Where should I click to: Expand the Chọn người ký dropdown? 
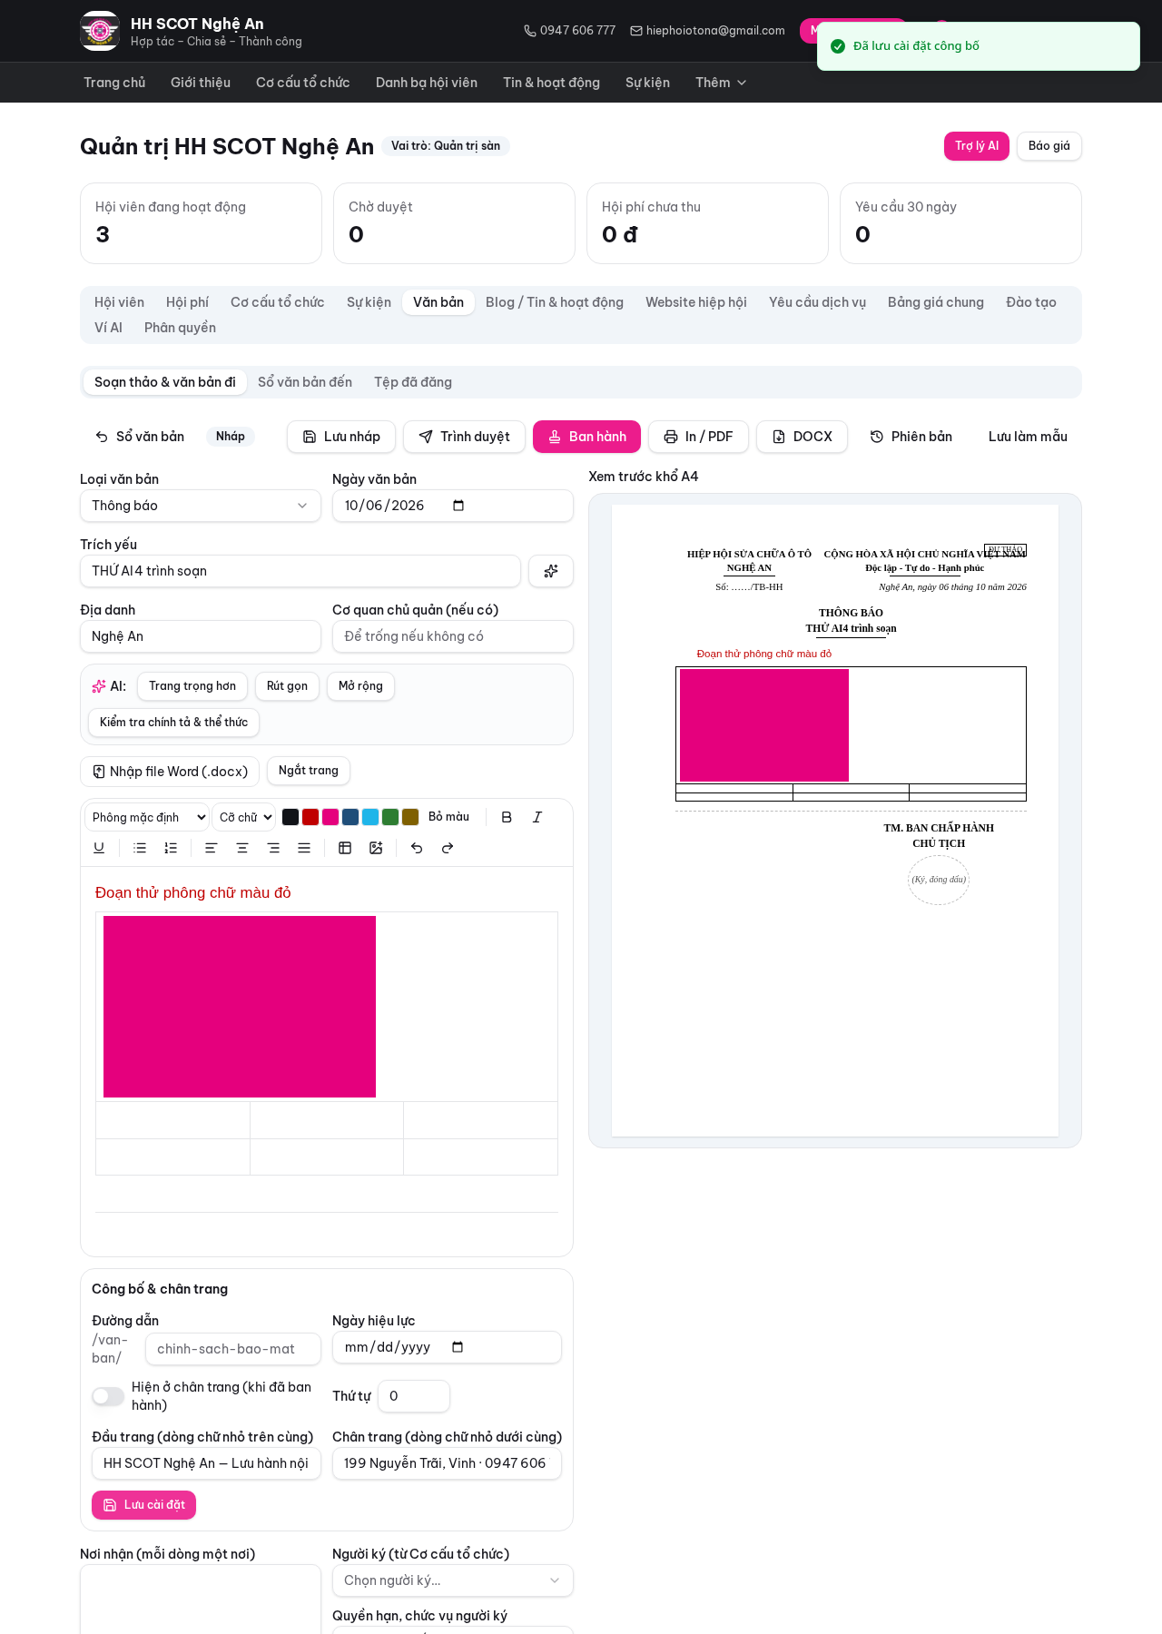point(453,1580)
